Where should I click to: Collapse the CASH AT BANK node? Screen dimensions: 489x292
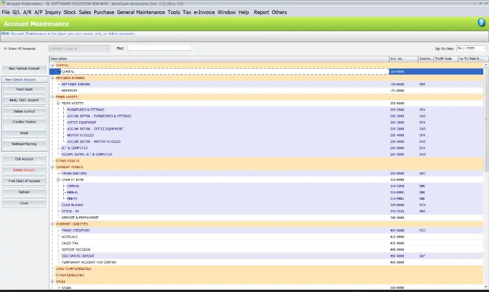[x=58, y=180]
